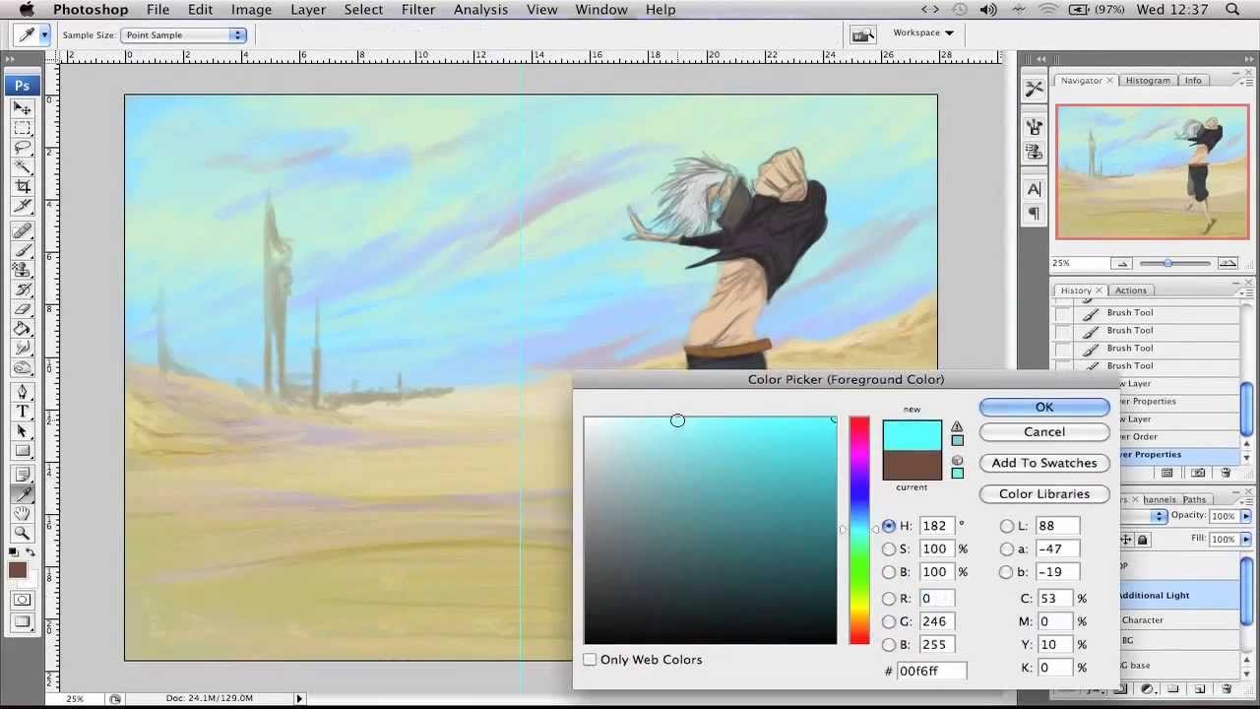Screen dimensions: 1260x709
Task: Select the Zoom magnifier tool
Action: [x=22, y=534]
